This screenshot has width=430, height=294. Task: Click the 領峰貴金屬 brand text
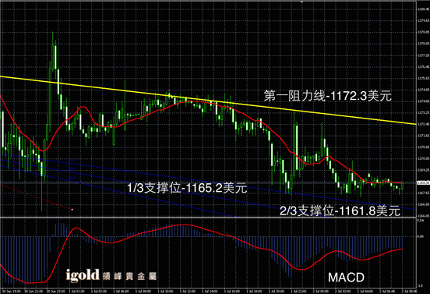tap(129, 276)
